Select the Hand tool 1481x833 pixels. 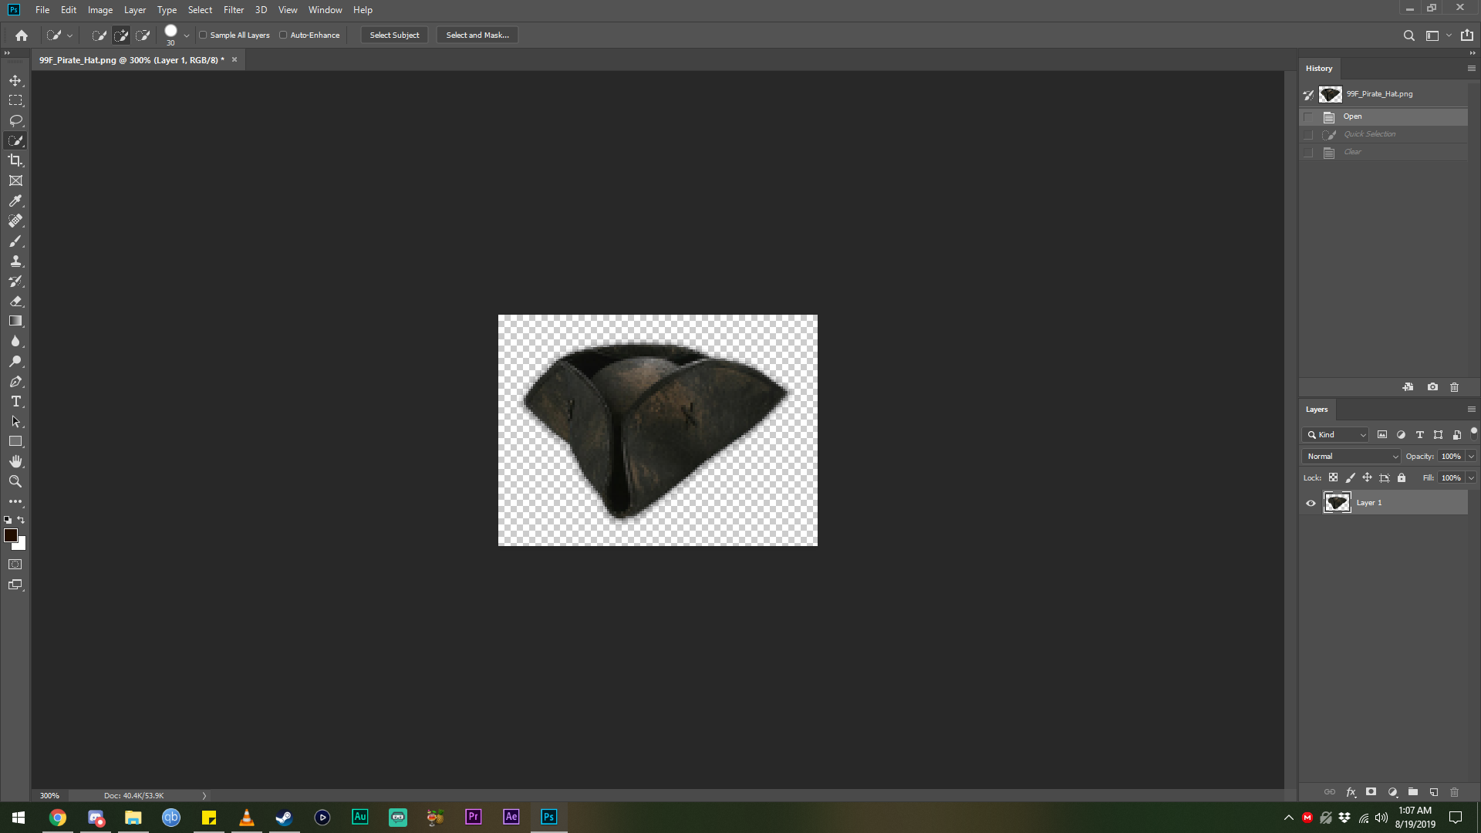(15, 461)
